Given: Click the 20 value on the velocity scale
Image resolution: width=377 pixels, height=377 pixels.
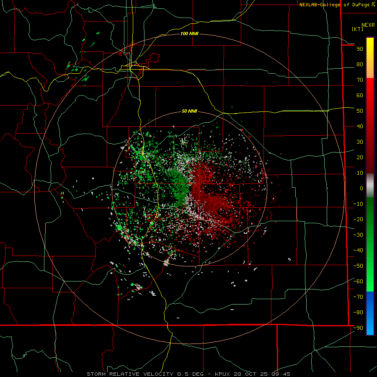Looking at the screenshot, I should (360, 157).
